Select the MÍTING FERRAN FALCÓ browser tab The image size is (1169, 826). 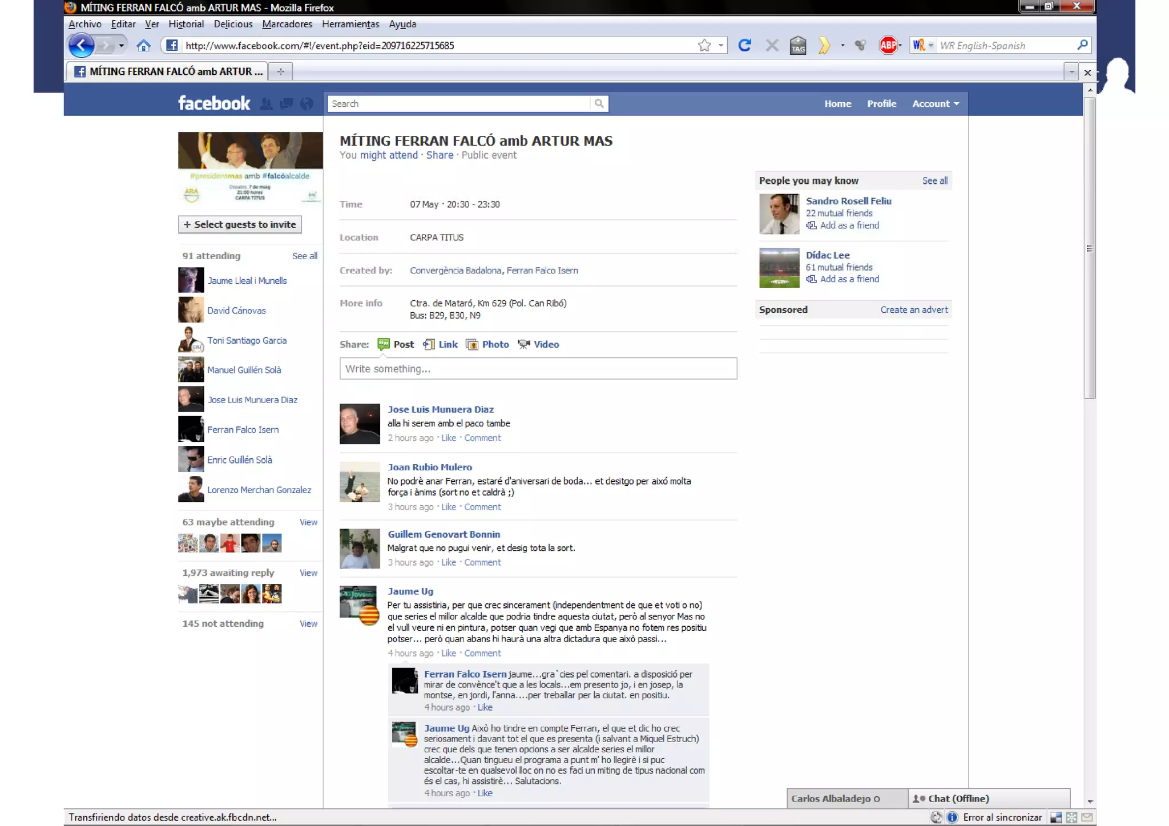click(167, 71)
